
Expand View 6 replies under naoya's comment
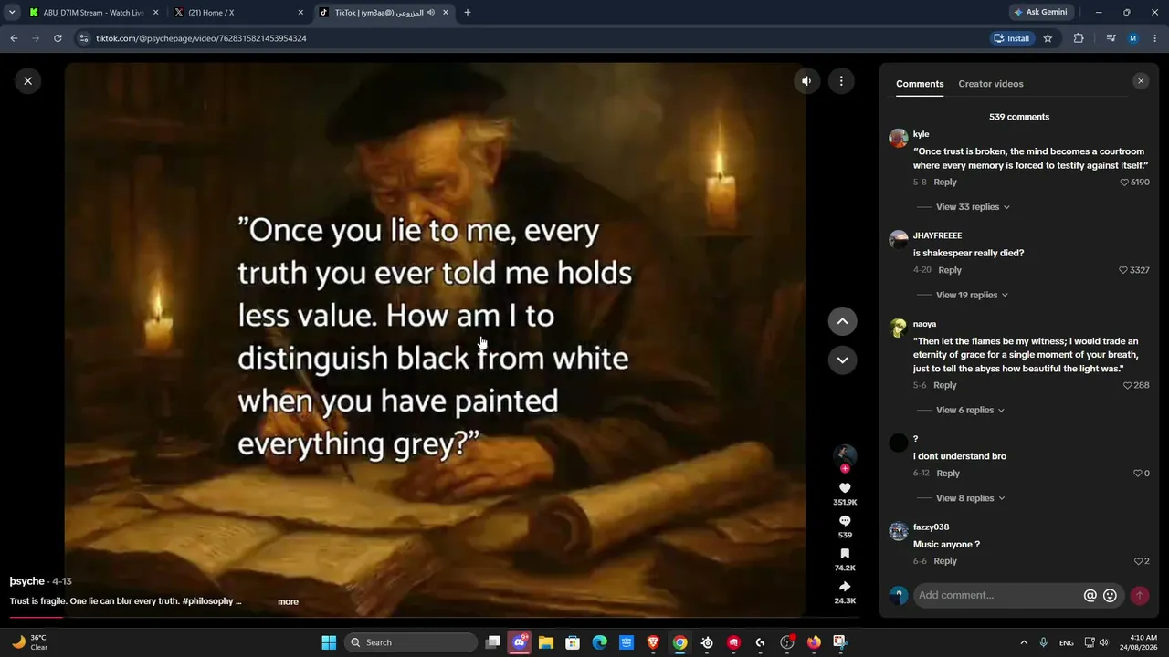pyautogui.click(x=970, y=410)
